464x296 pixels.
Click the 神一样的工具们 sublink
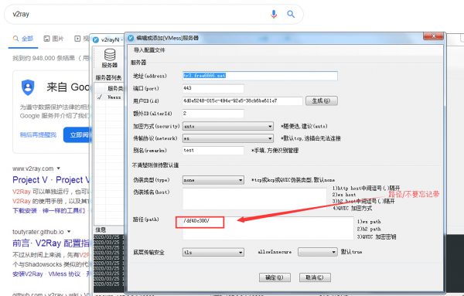point(63,210)
